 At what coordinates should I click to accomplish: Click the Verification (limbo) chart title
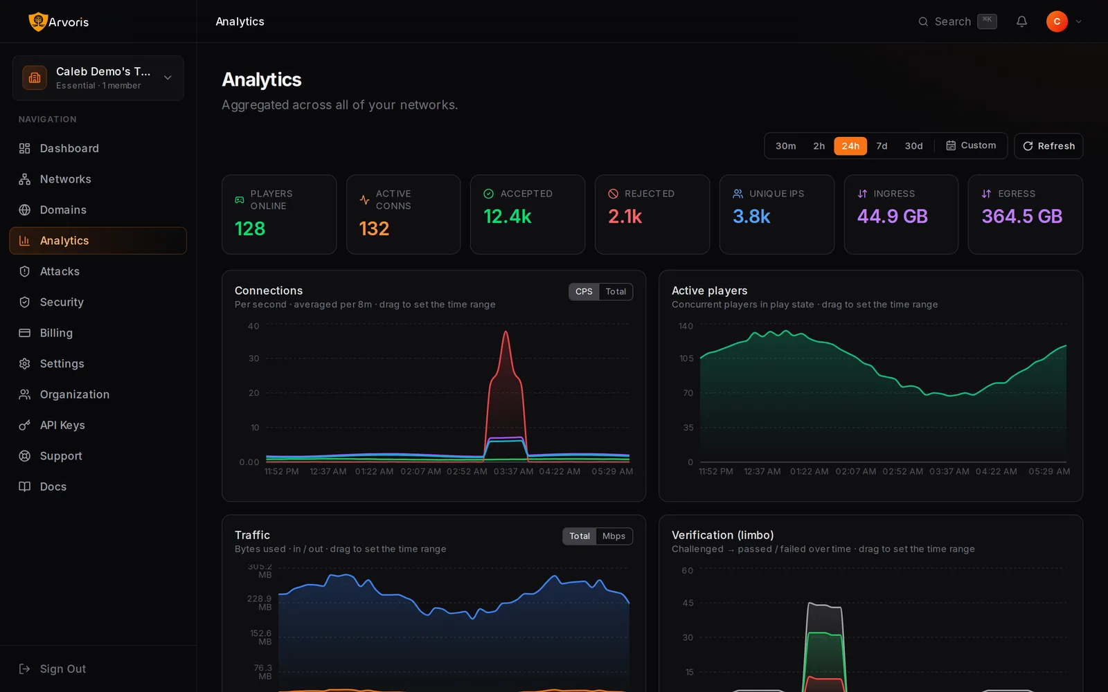coord(722,535)
